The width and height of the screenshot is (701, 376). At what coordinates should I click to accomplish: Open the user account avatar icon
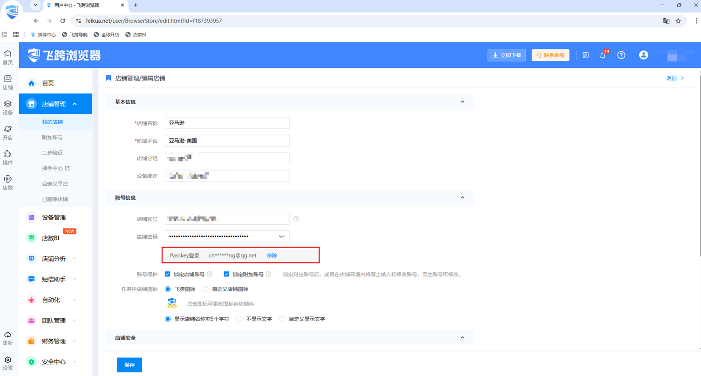[x=643, y=55]
